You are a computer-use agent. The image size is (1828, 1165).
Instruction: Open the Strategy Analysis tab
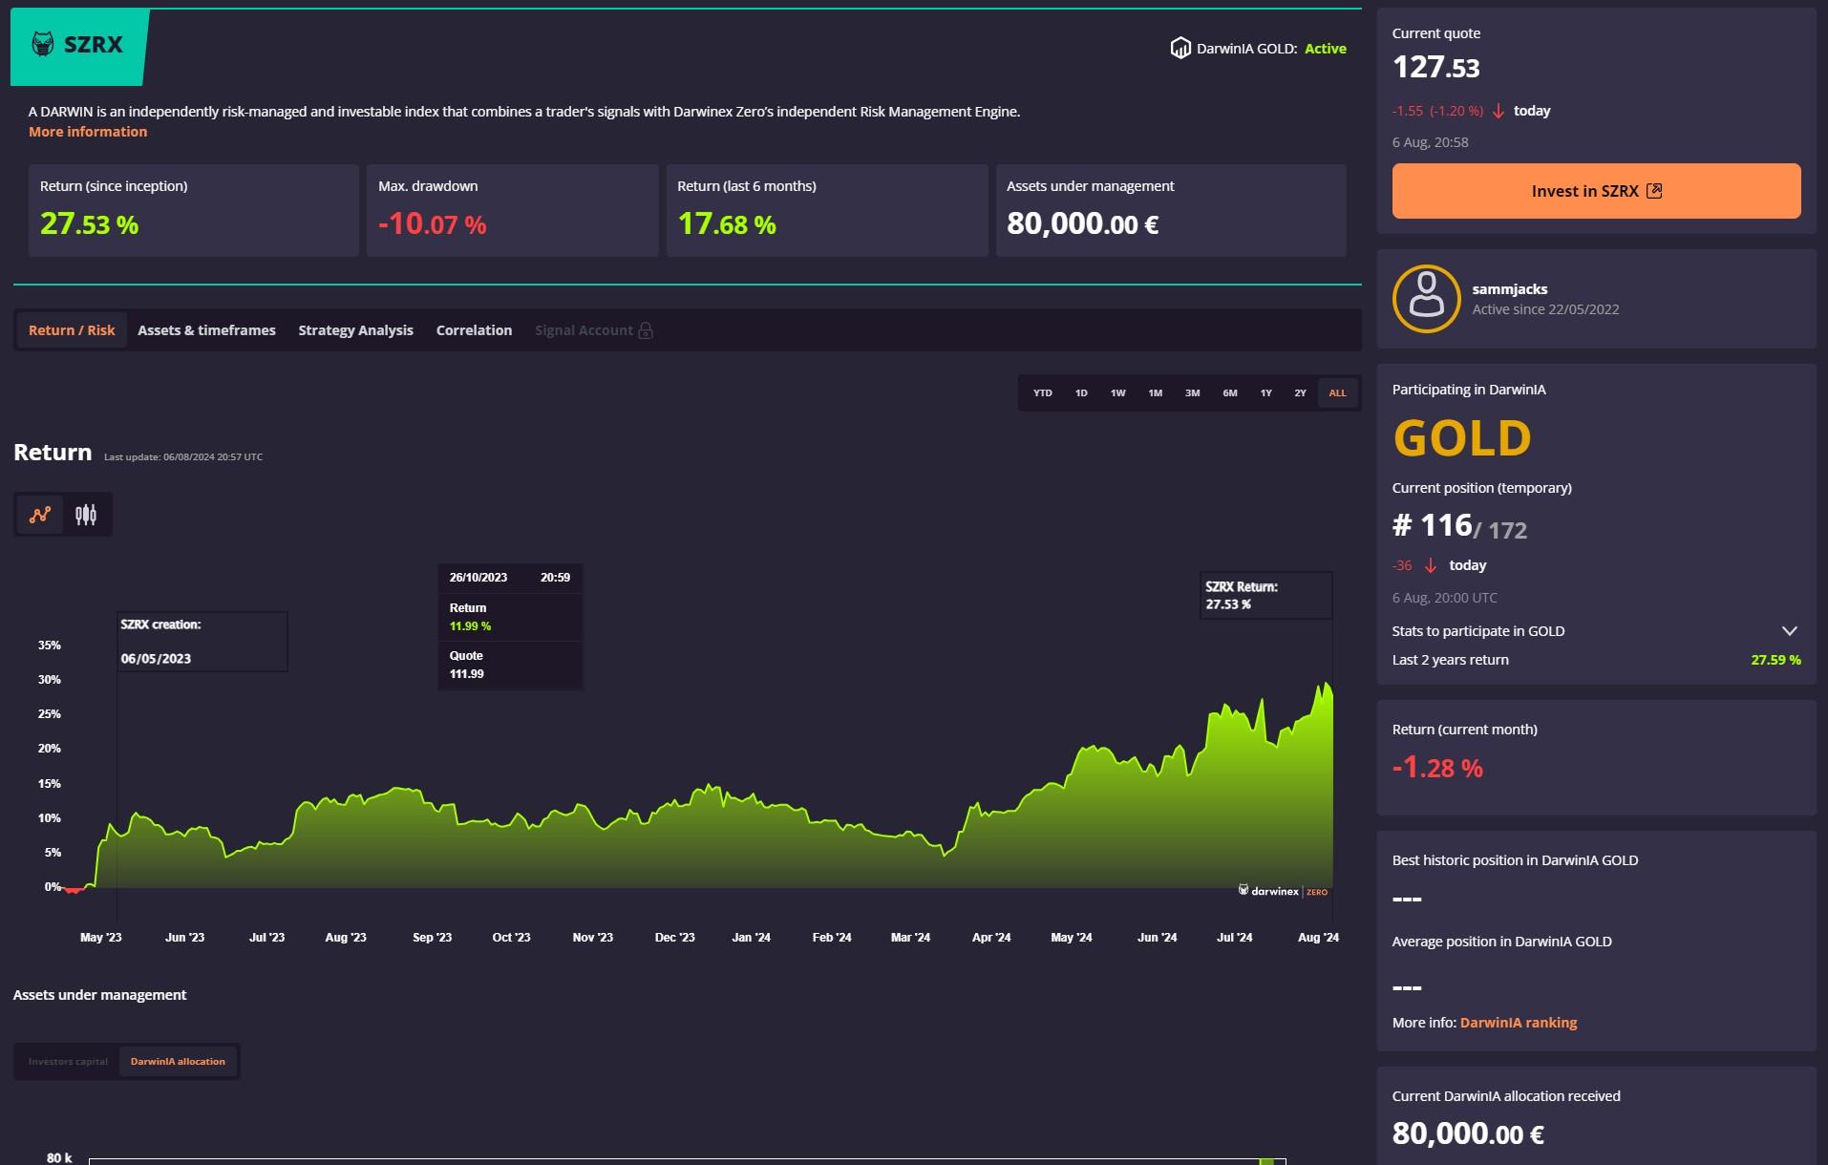355,330
